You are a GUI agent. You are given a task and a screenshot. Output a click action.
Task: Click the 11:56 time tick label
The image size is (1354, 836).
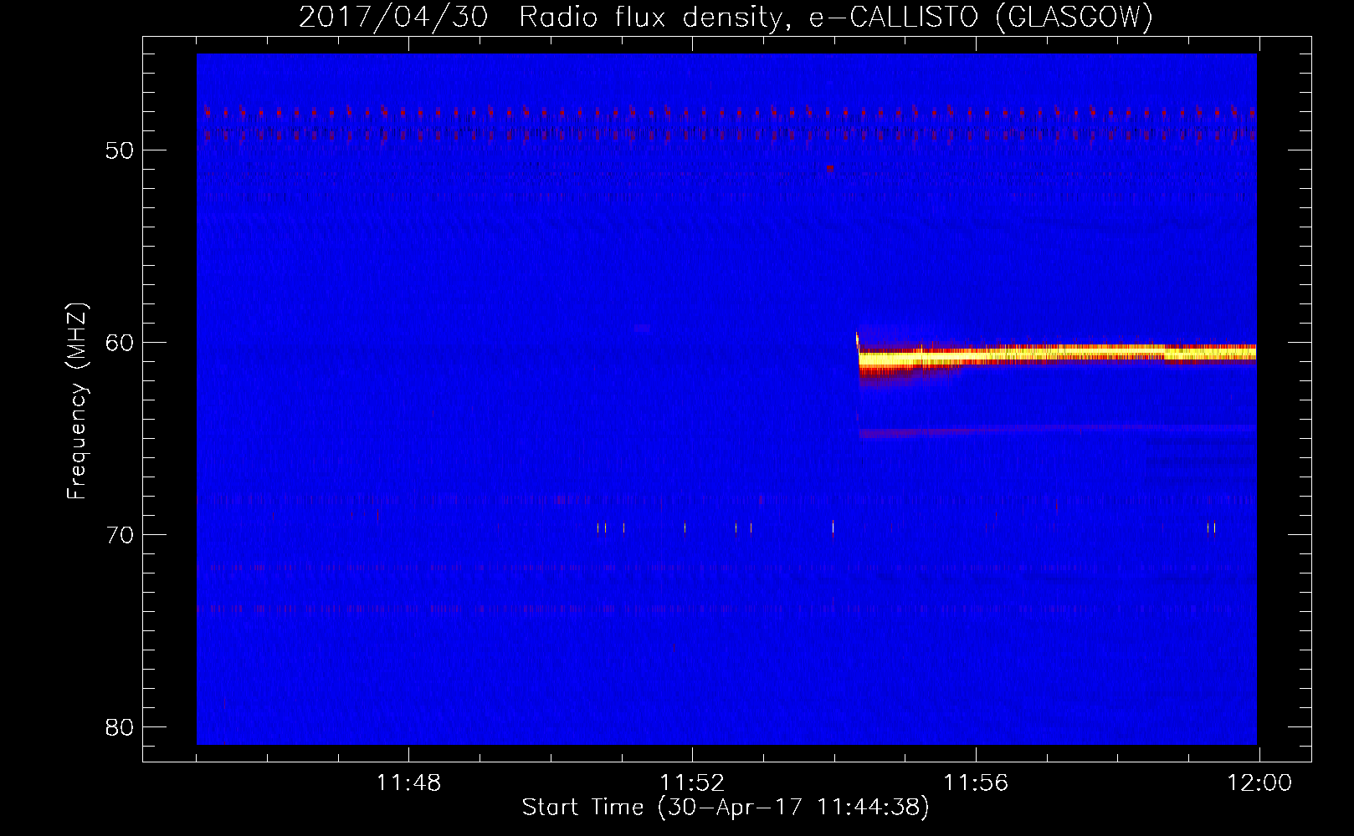point(976,783)
